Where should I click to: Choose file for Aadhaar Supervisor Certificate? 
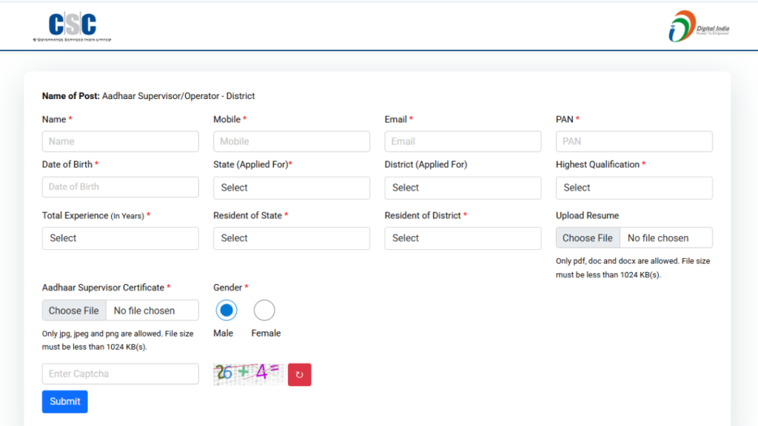tap(74, 311)
